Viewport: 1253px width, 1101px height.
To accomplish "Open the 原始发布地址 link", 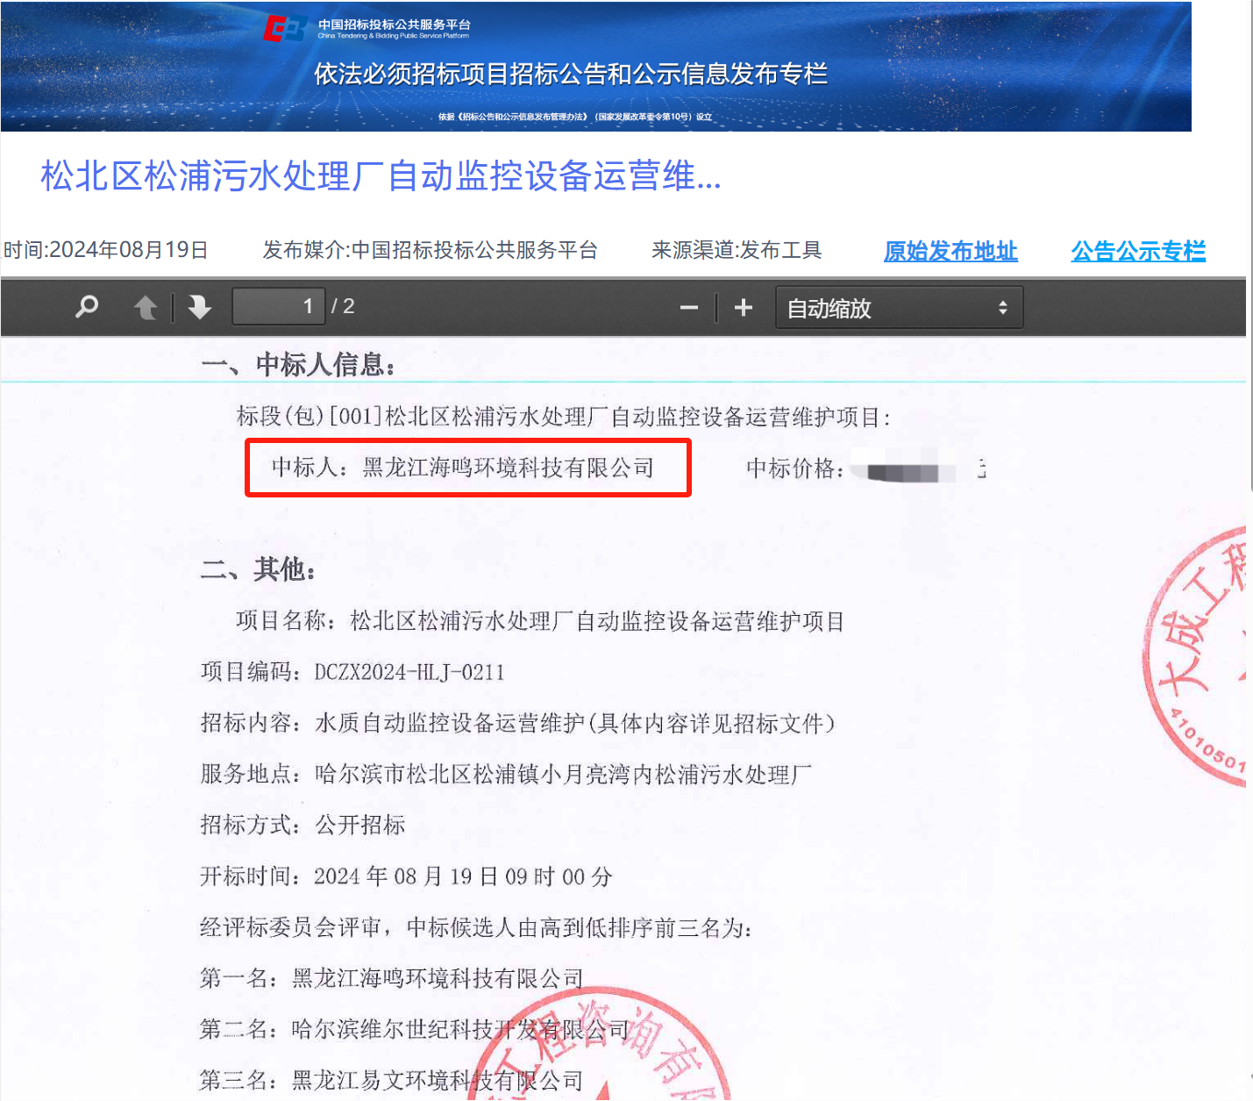I will click(x=950, y=251).
